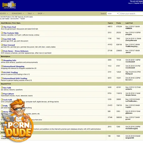The image size is (143, 143).
Task: Click the Log in link
Action: pos(130,3)
